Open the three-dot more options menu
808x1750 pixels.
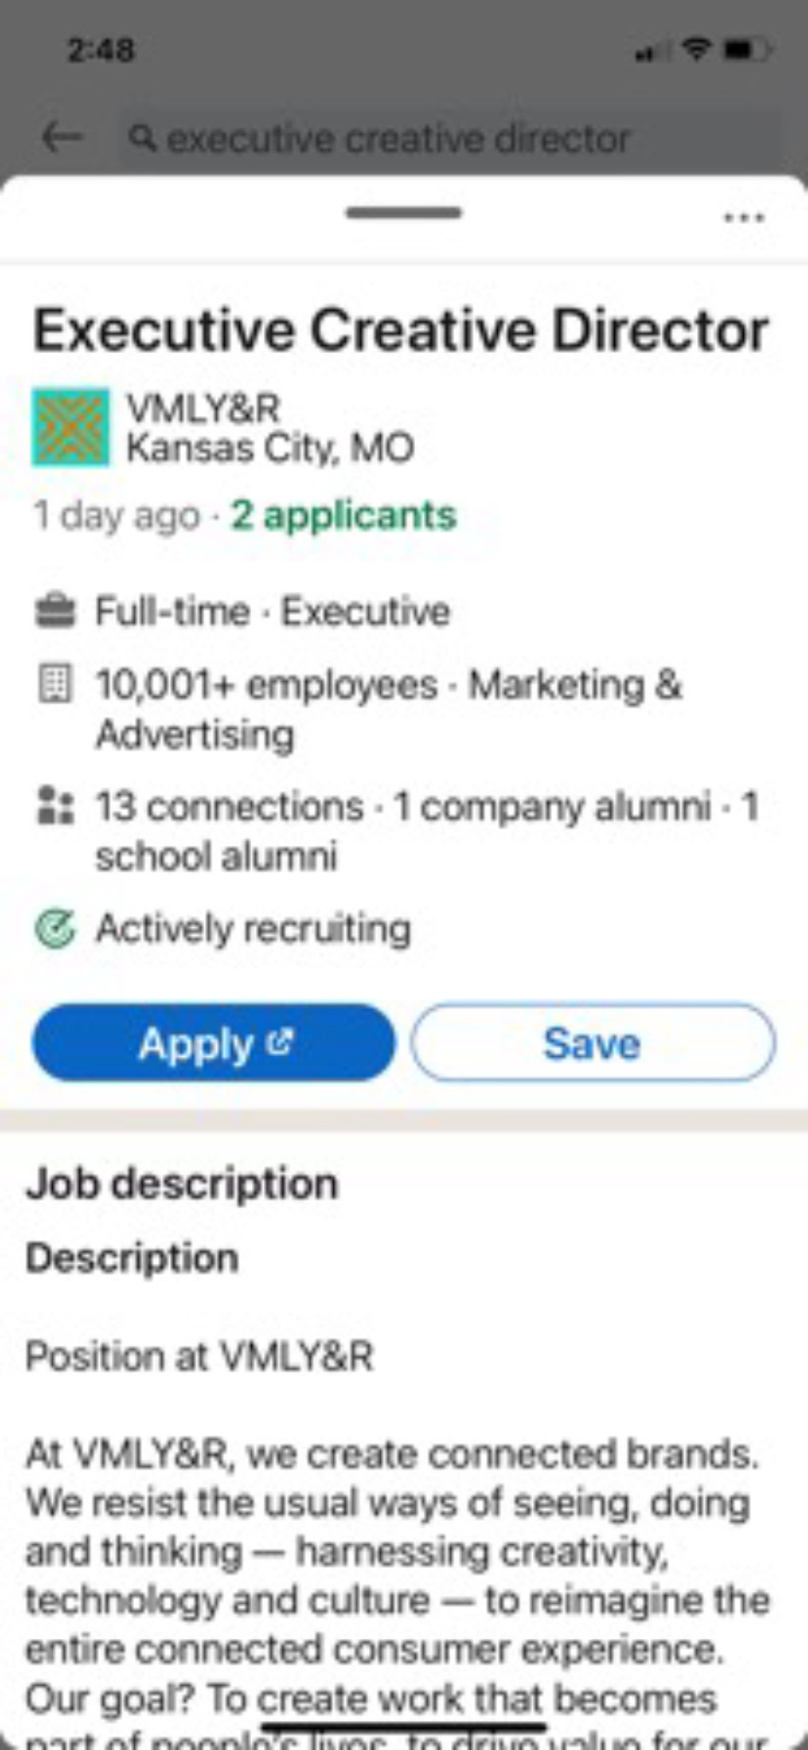(x=744, y=218)
